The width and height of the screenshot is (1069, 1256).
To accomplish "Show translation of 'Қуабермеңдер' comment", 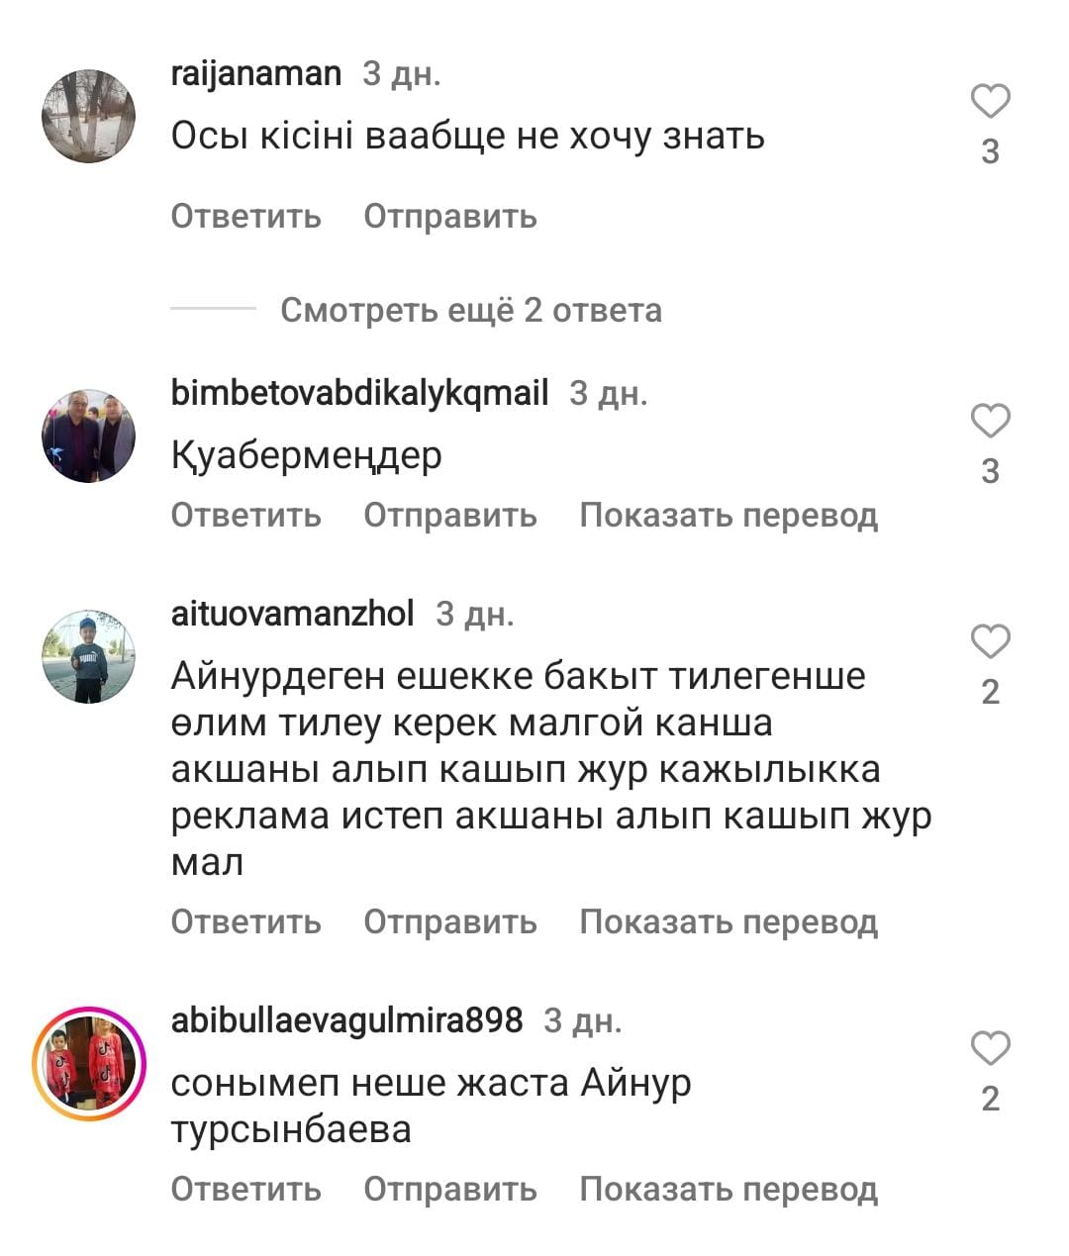I will 729,515.
